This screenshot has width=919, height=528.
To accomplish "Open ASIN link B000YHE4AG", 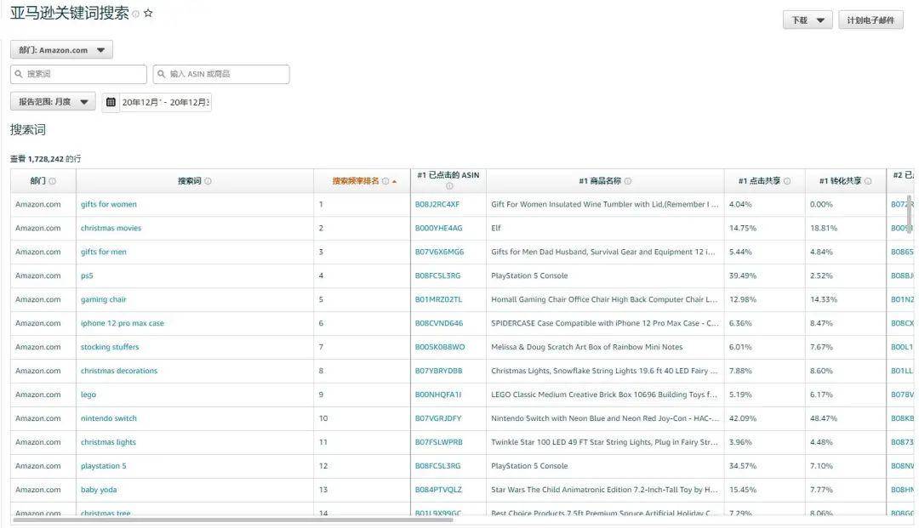I will [438, 229].
